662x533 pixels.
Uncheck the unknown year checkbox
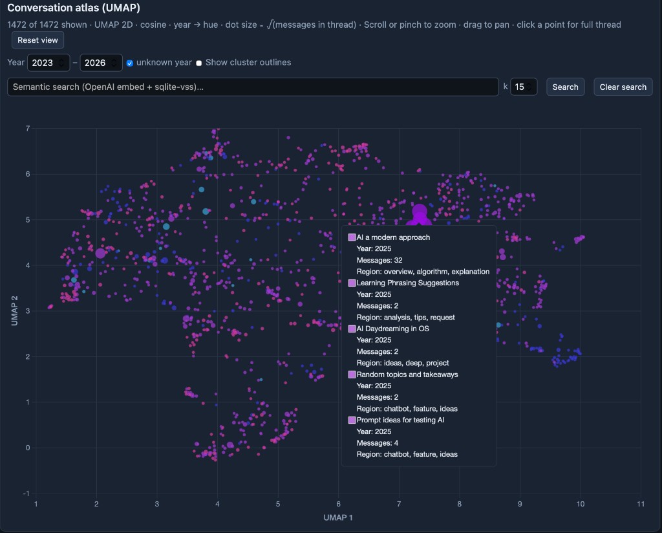coord(130,63)
